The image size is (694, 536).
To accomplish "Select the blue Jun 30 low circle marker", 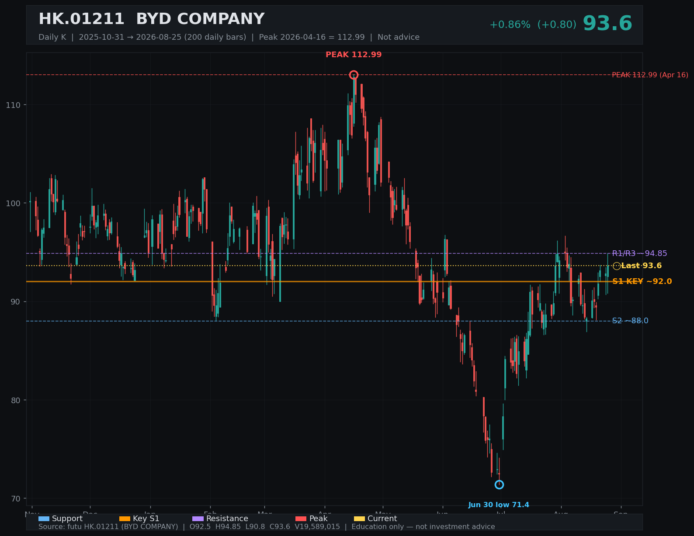I will pyautogui.click(x=499, y=484).
